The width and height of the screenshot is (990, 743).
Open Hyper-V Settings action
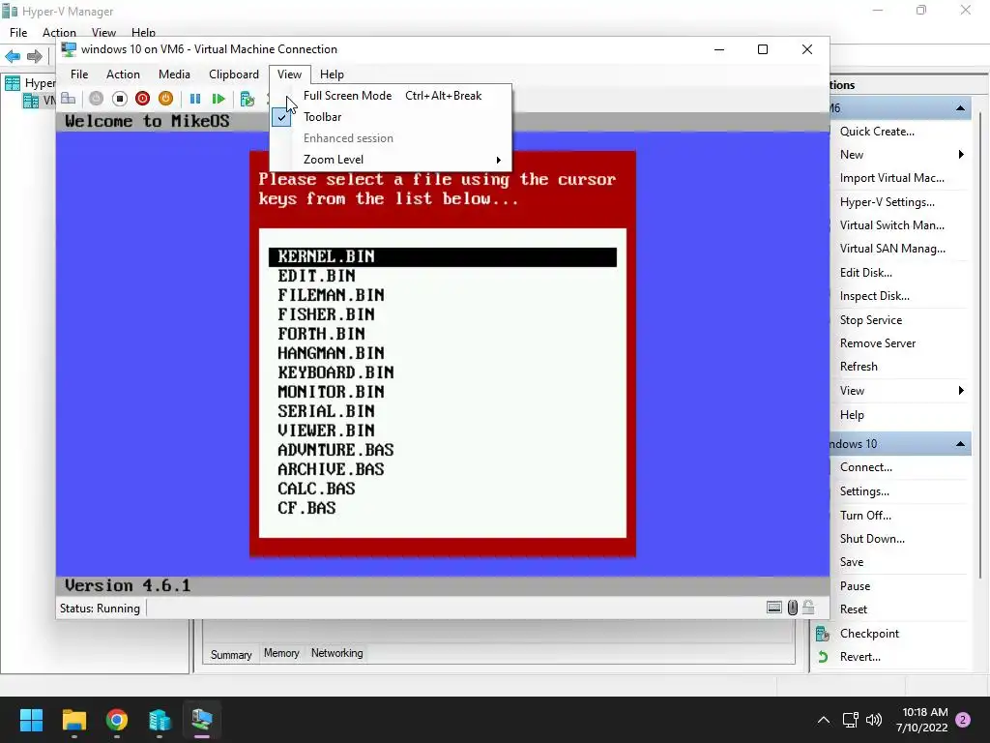click(x=888, y=202)
